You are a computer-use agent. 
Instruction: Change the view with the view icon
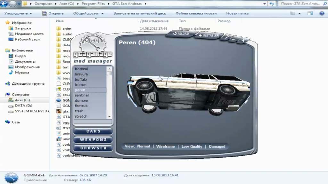coord(292,13)
